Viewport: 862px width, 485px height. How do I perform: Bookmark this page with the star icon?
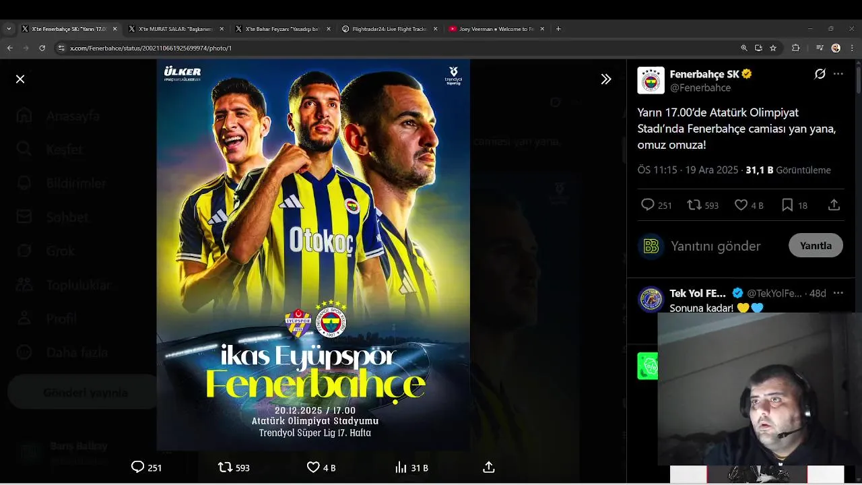point(773,48)
